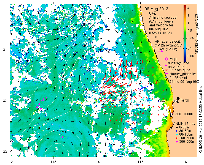Click the longitude axis label 116
204x165 pixels.
[x=184, y=162]
